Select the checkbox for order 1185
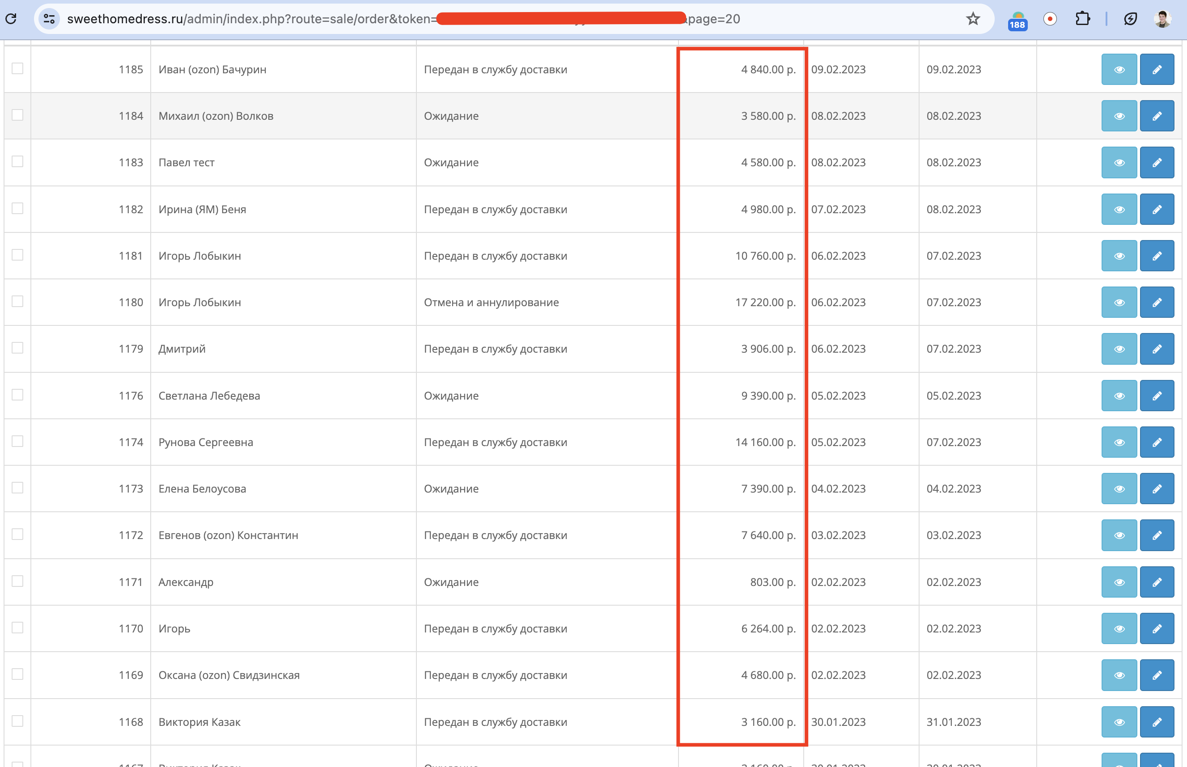The height and width of the screenshot is (767, 1187). pos(17,69)
